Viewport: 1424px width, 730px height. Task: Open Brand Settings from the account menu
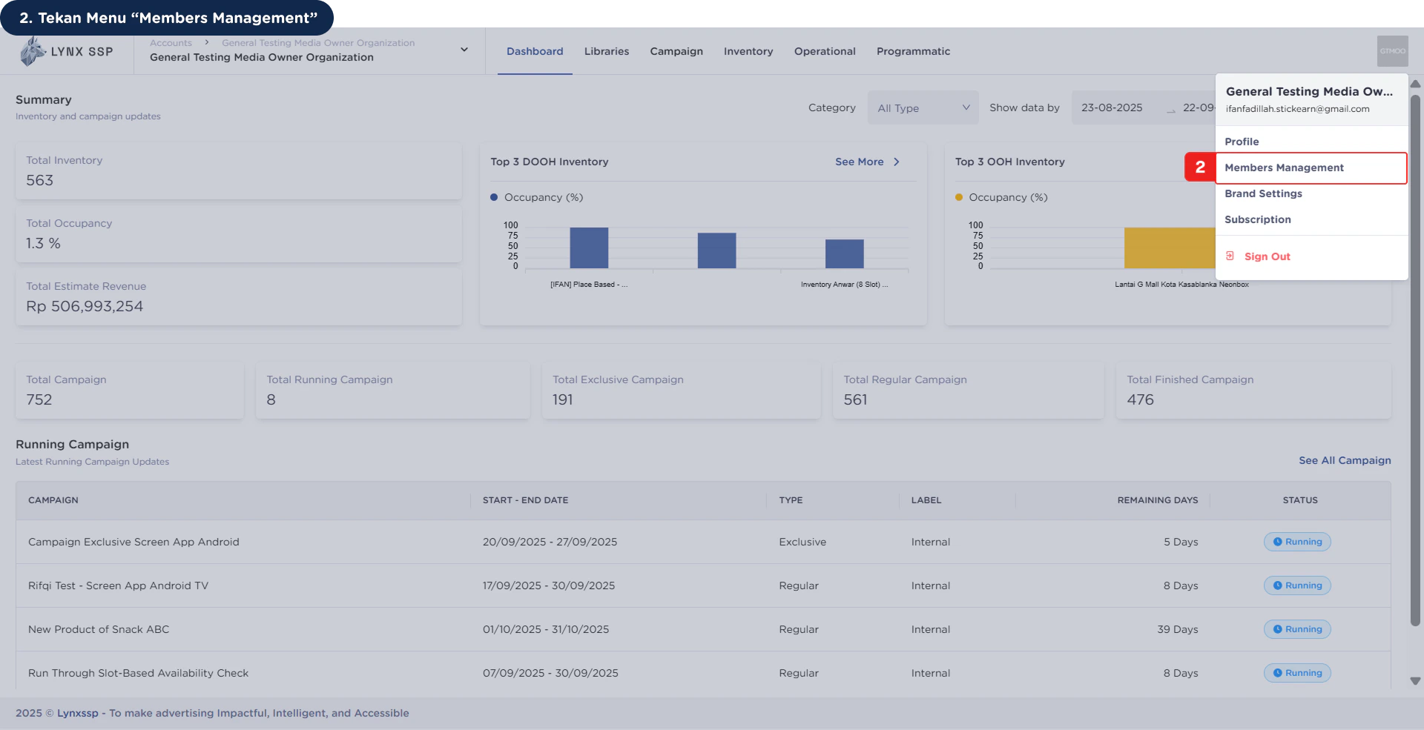point(1264,193)
